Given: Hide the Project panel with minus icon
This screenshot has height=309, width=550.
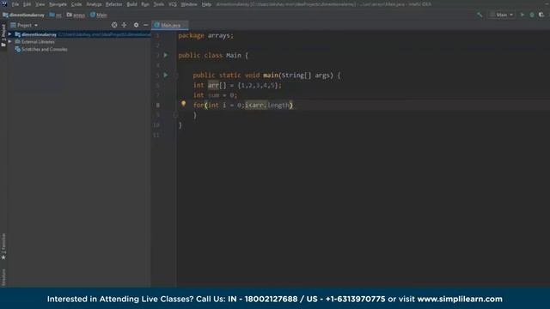Looking at the screenshot, I should 145,25.
